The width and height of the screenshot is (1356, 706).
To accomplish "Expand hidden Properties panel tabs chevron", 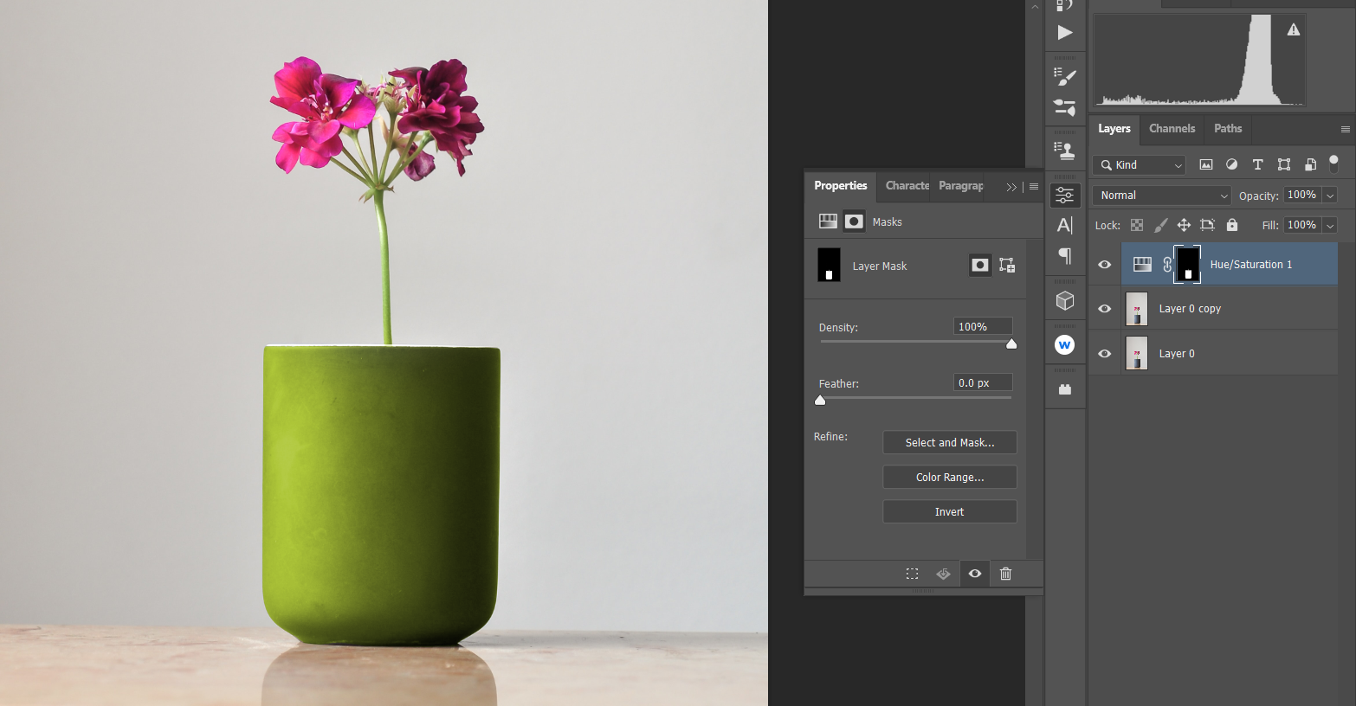I will (x=1011, y=187).
